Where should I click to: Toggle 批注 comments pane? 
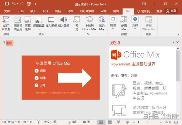tap(88, 122)
